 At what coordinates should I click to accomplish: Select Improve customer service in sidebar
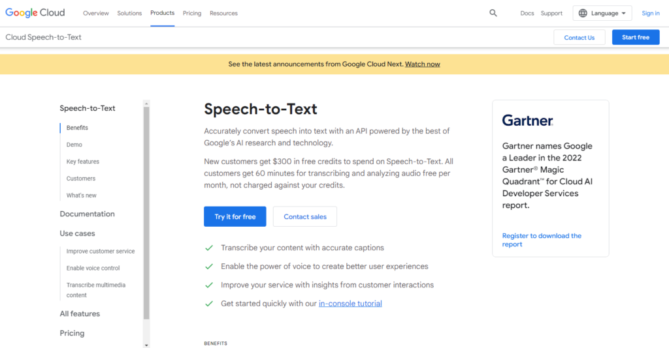[101, 252]
